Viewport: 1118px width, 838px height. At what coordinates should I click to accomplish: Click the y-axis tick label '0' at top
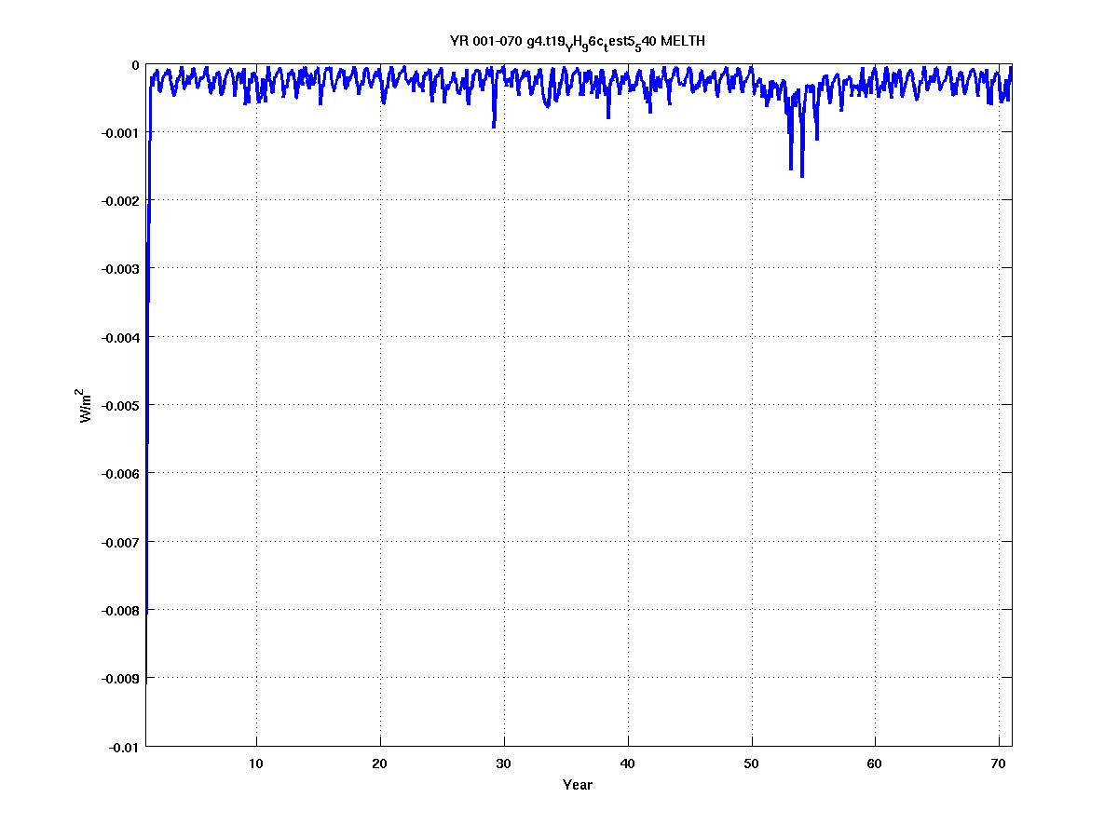pos(136,65)
